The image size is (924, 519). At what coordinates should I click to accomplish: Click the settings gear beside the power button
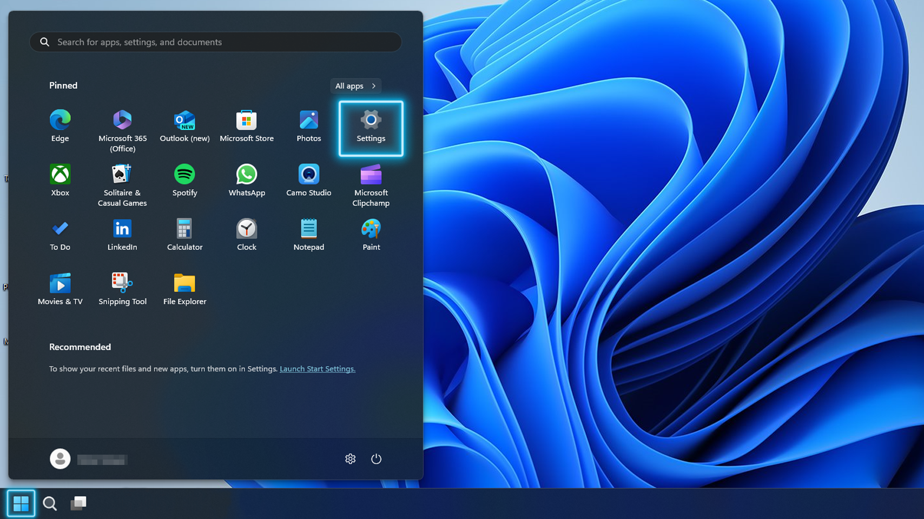coord(351,459)
